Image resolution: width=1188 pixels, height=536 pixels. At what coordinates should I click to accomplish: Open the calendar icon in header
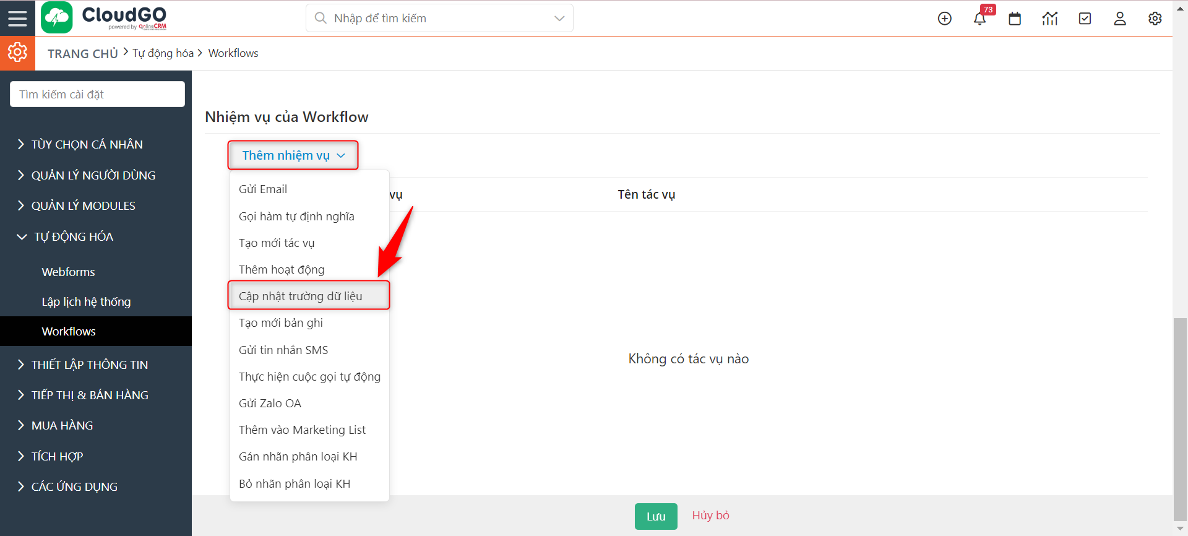[x=1015, y=19]
